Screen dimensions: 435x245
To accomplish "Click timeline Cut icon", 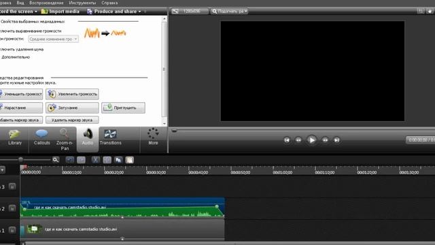I will (x=96, y=160).
